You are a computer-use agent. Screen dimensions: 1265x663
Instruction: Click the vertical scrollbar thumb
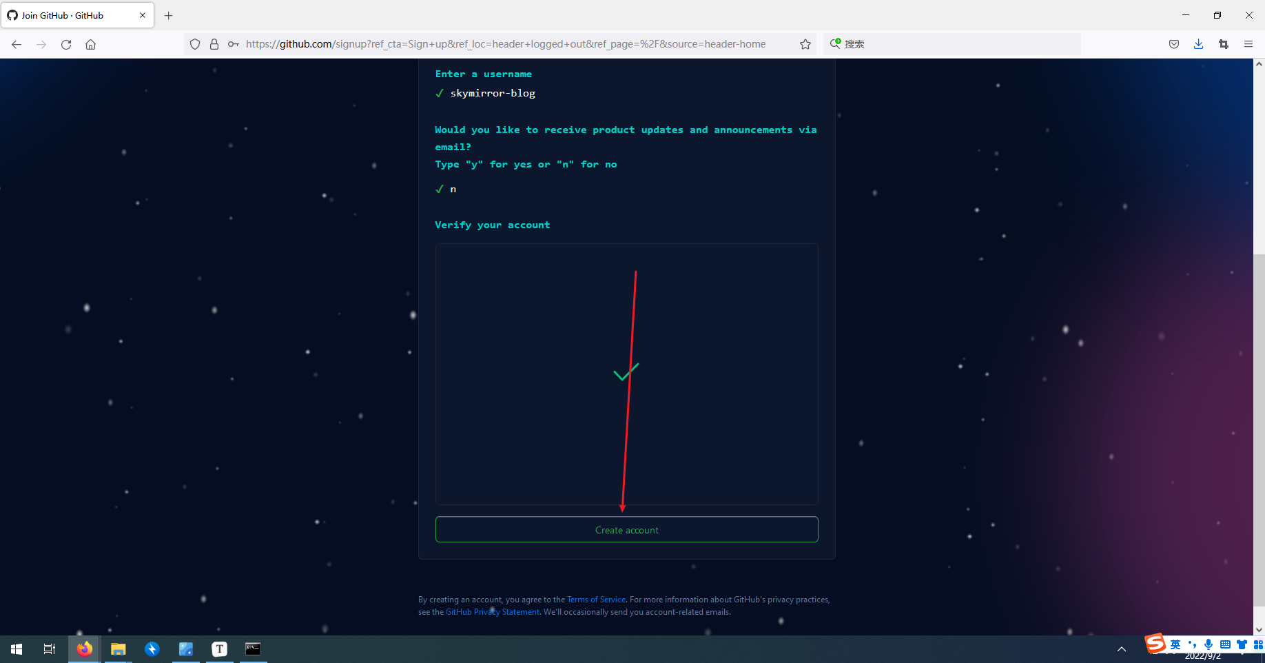pos(1259,431)
